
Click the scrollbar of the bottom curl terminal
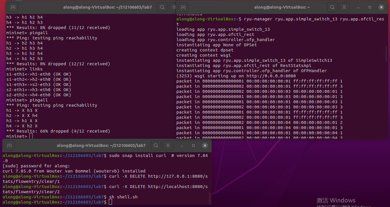click(210, 198)
